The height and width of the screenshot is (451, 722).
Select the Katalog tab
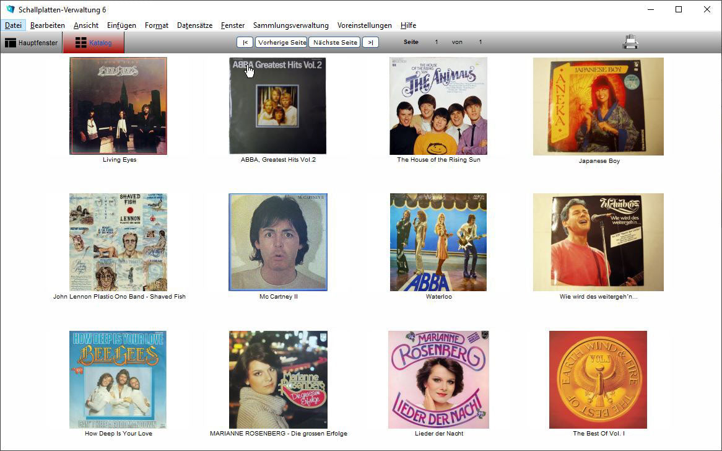[94, 43]
